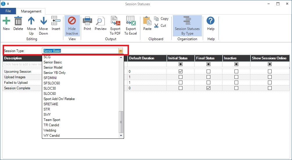Check Show Sessions Online for Upcoming Session
Viewport: 292px width, 160px height.
[270, 72]
